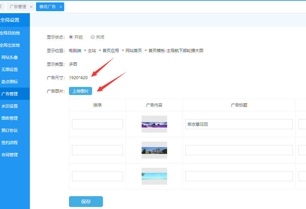
Task: Click the 上传图片 upload button
Action: tap(80, 91)
